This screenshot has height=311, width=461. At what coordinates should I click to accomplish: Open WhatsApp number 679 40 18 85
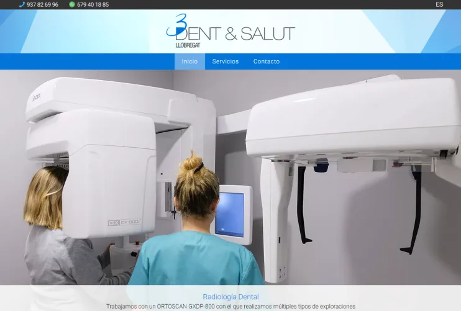93,5
